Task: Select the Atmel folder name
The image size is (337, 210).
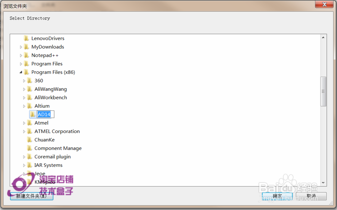Action: [x=41, y=123]
